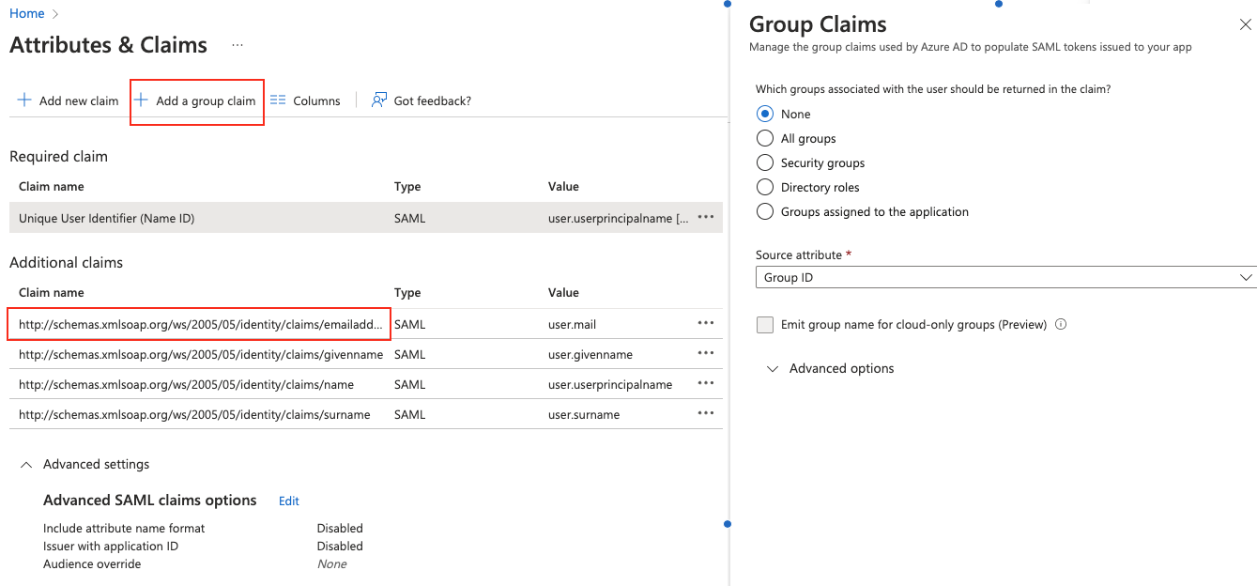Open the Columns icon on the toolbar
The image size is (1257, 586).
[278, 100]
